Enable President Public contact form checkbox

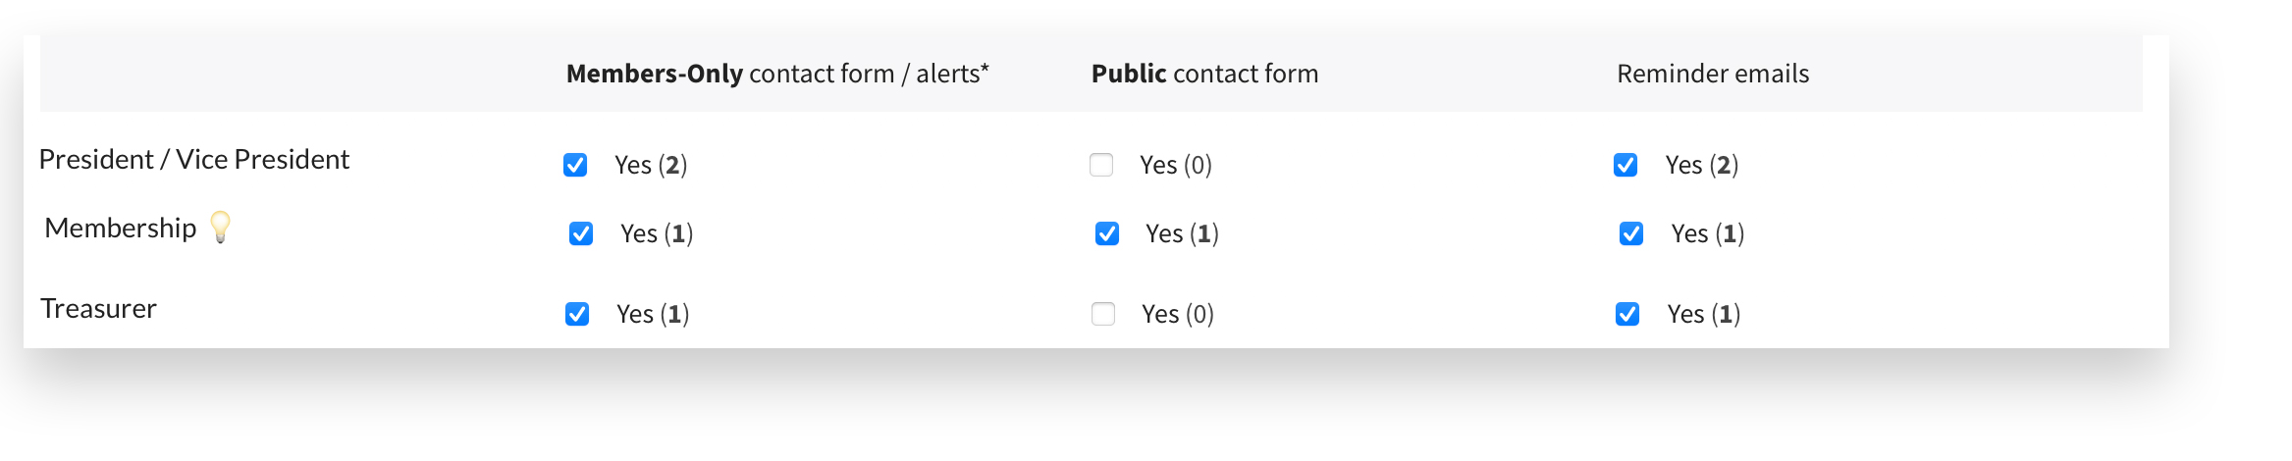tap(1101, 165)
